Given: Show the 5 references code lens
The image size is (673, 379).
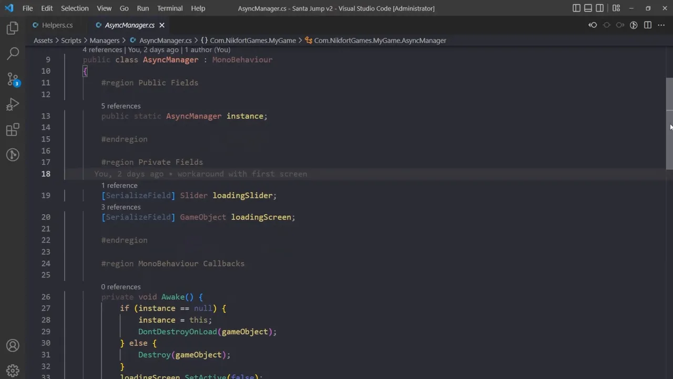Looking at the screenshot, I should pyautogui.click(x=121, y=106).
